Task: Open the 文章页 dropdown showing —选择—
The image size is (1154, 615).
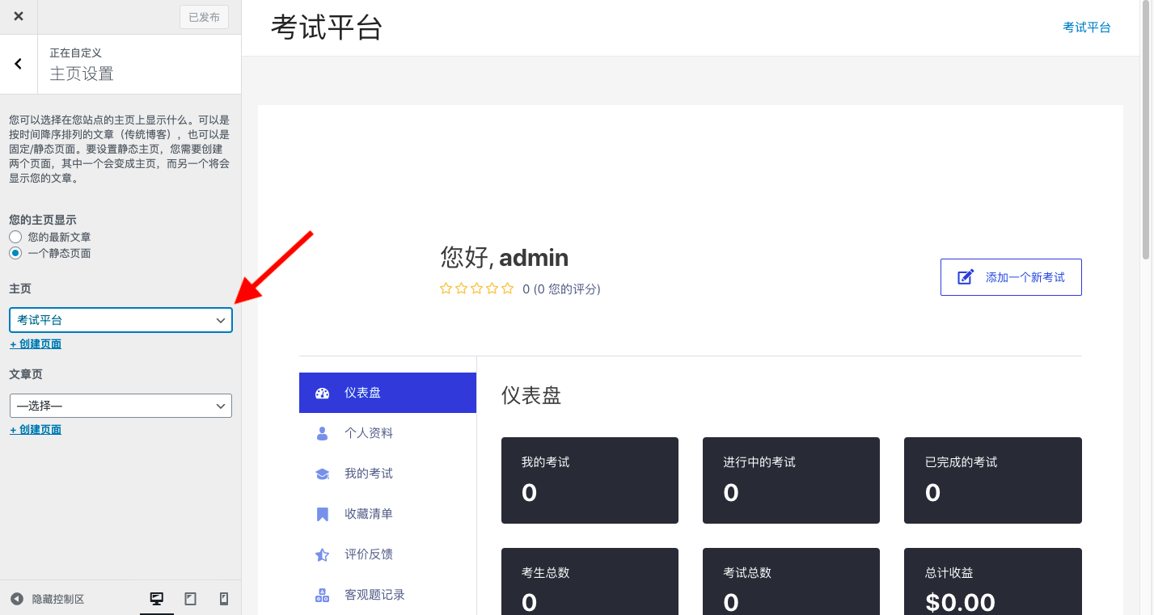Action: coord(120,406)
